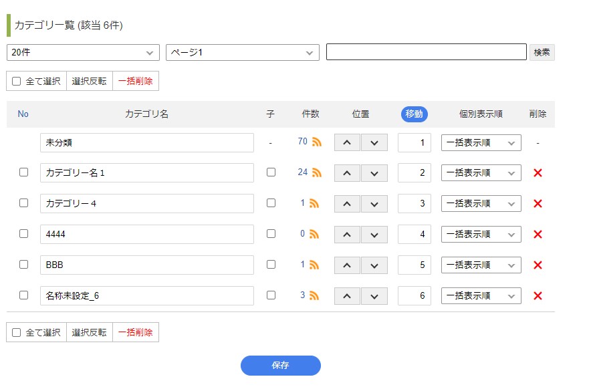Move 4444 category up with arrow

tap(347, 235)
